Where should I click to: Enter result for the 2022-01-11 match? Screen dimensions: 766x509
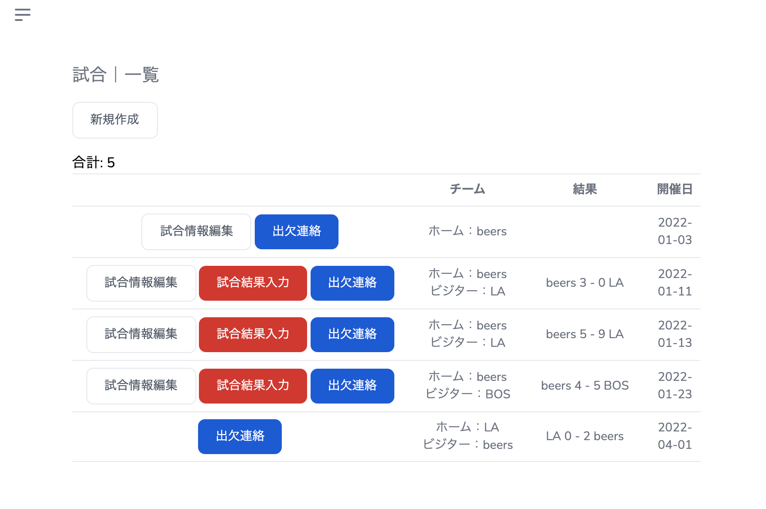[x=253, y=283]
